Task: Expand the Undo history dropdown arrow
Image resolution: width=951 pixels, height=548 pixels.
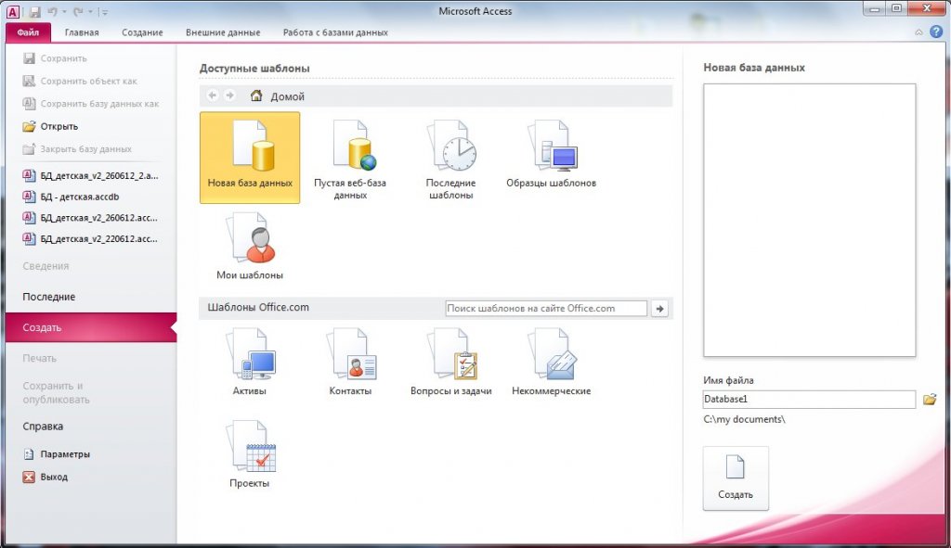Action: click(x=64, y=11)
